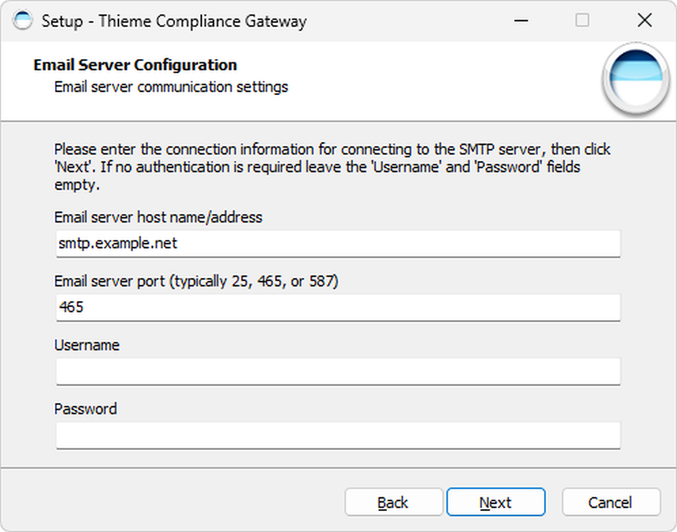Close the Thieme Compliance Gateway setup
This screenshot has width=677, height=532.
(x=644, y=21)
